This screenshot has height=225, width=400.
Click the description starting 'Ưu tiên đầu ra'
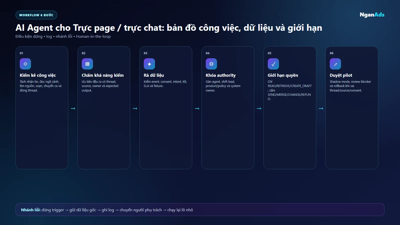click(x=100, y=86)
